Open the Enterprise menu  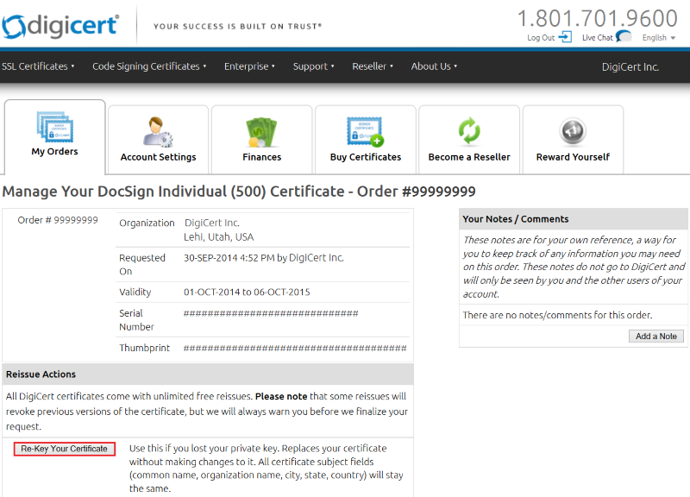coord(249,66)
